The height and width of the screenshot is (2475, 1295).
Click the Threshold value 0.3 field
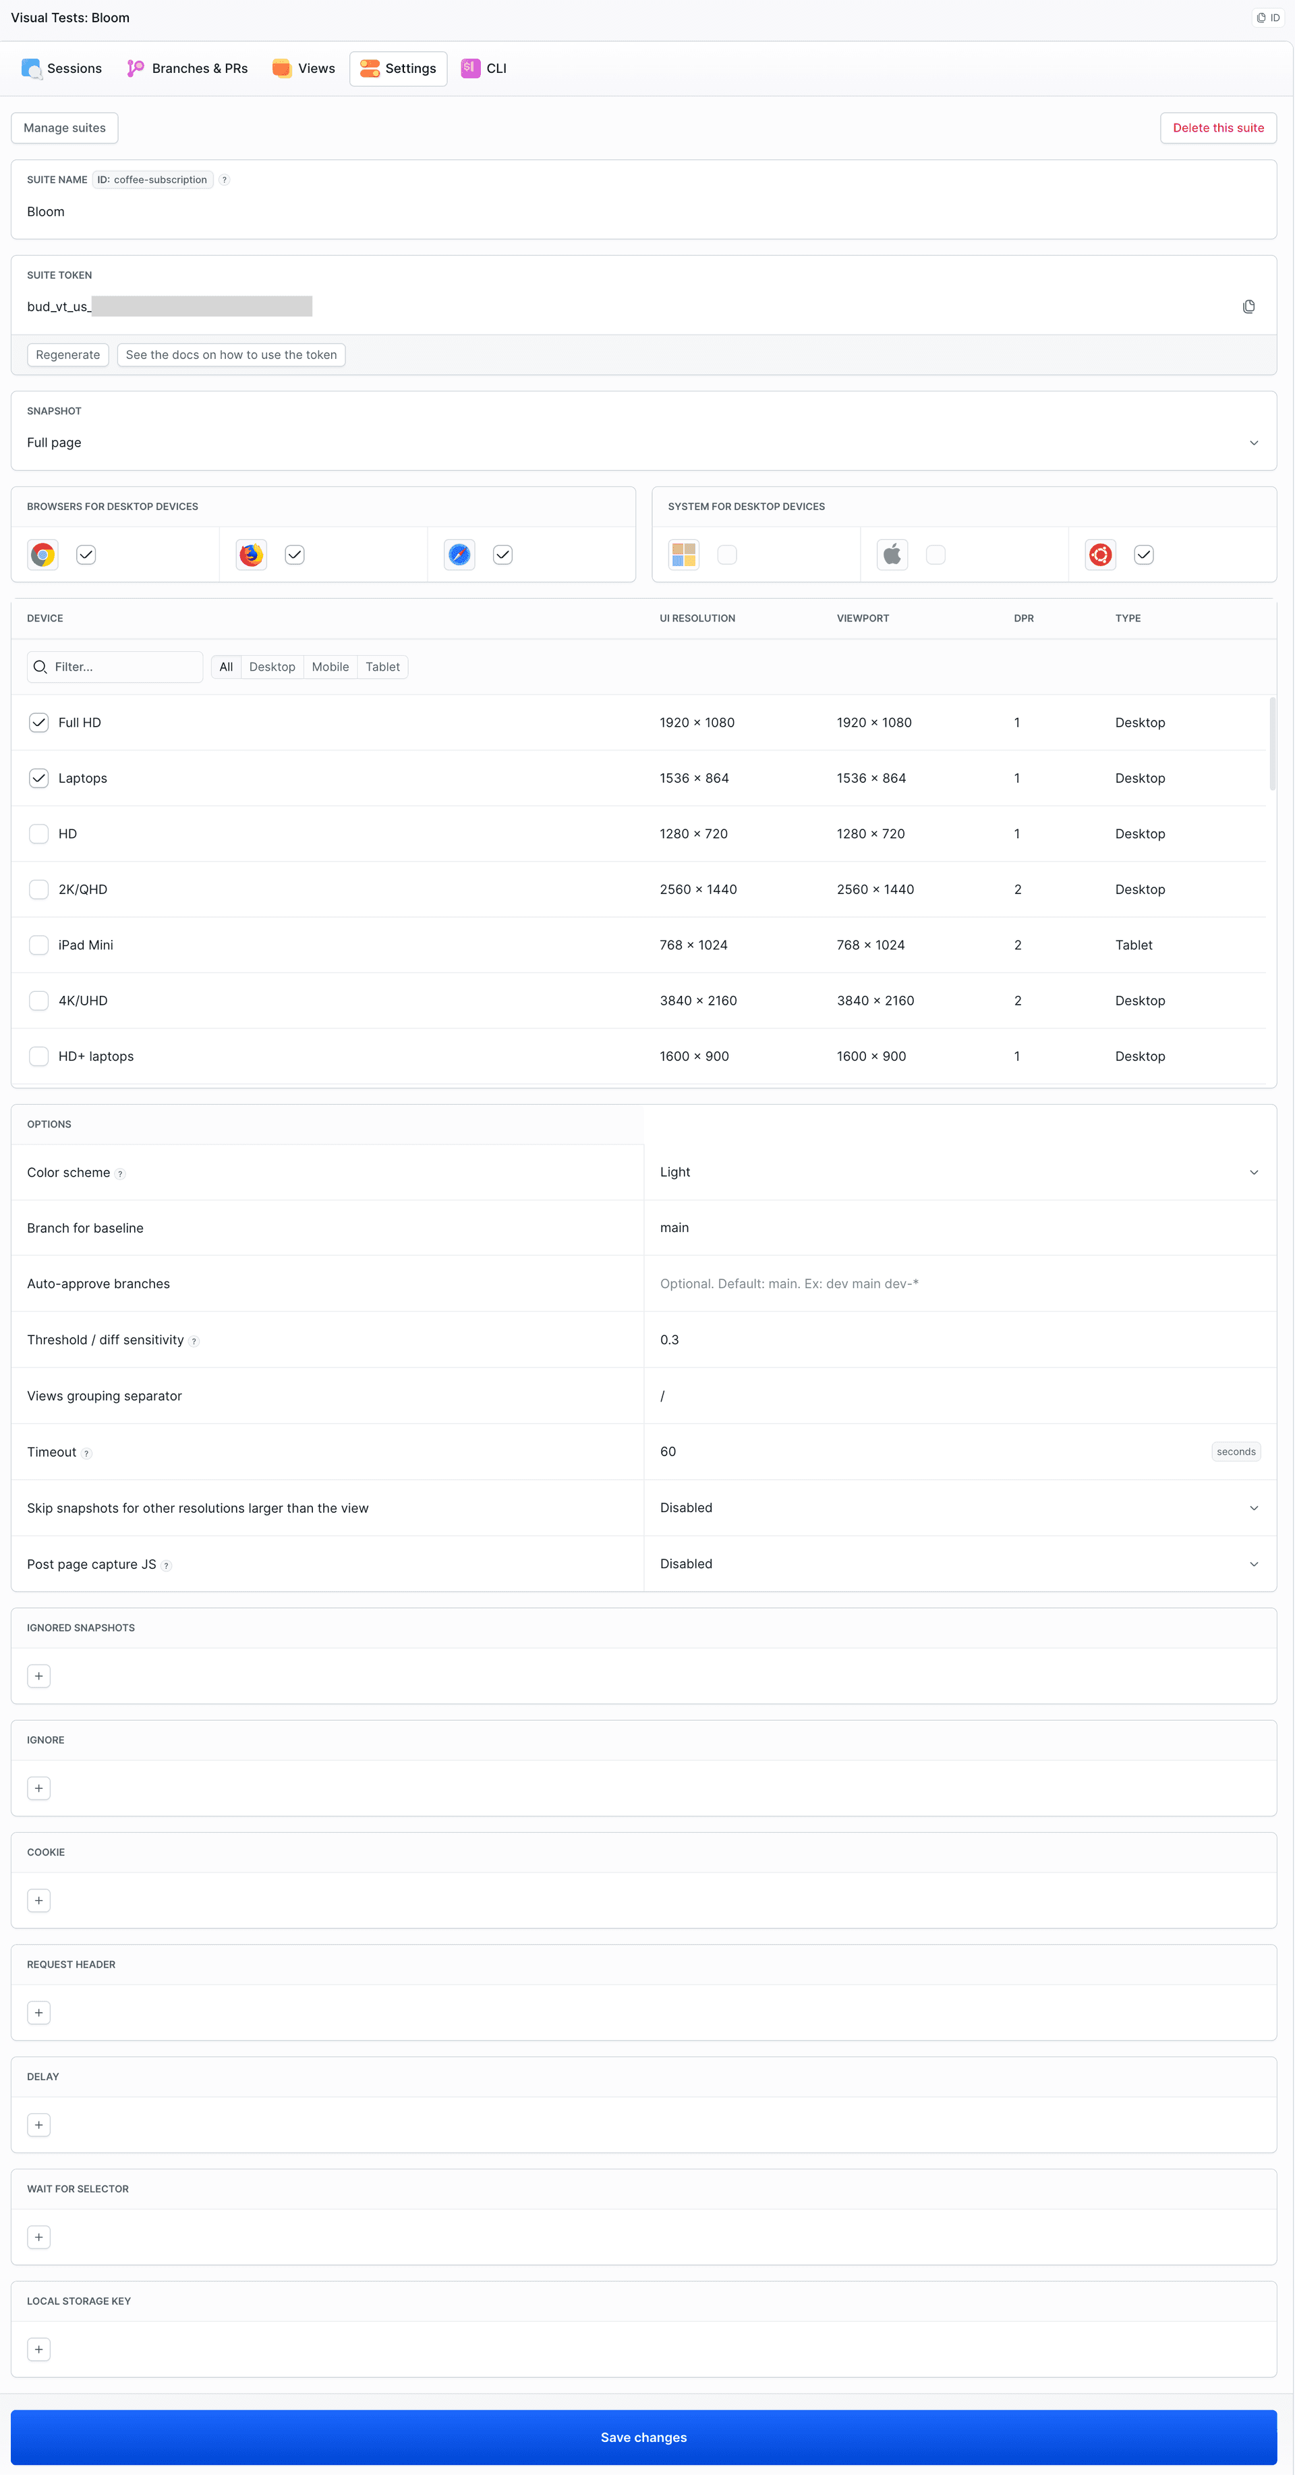click(x=960, y=1339)
